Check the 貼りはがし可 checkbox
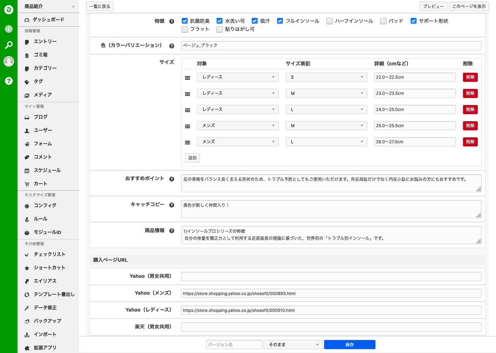 click(x=220, y=29)
